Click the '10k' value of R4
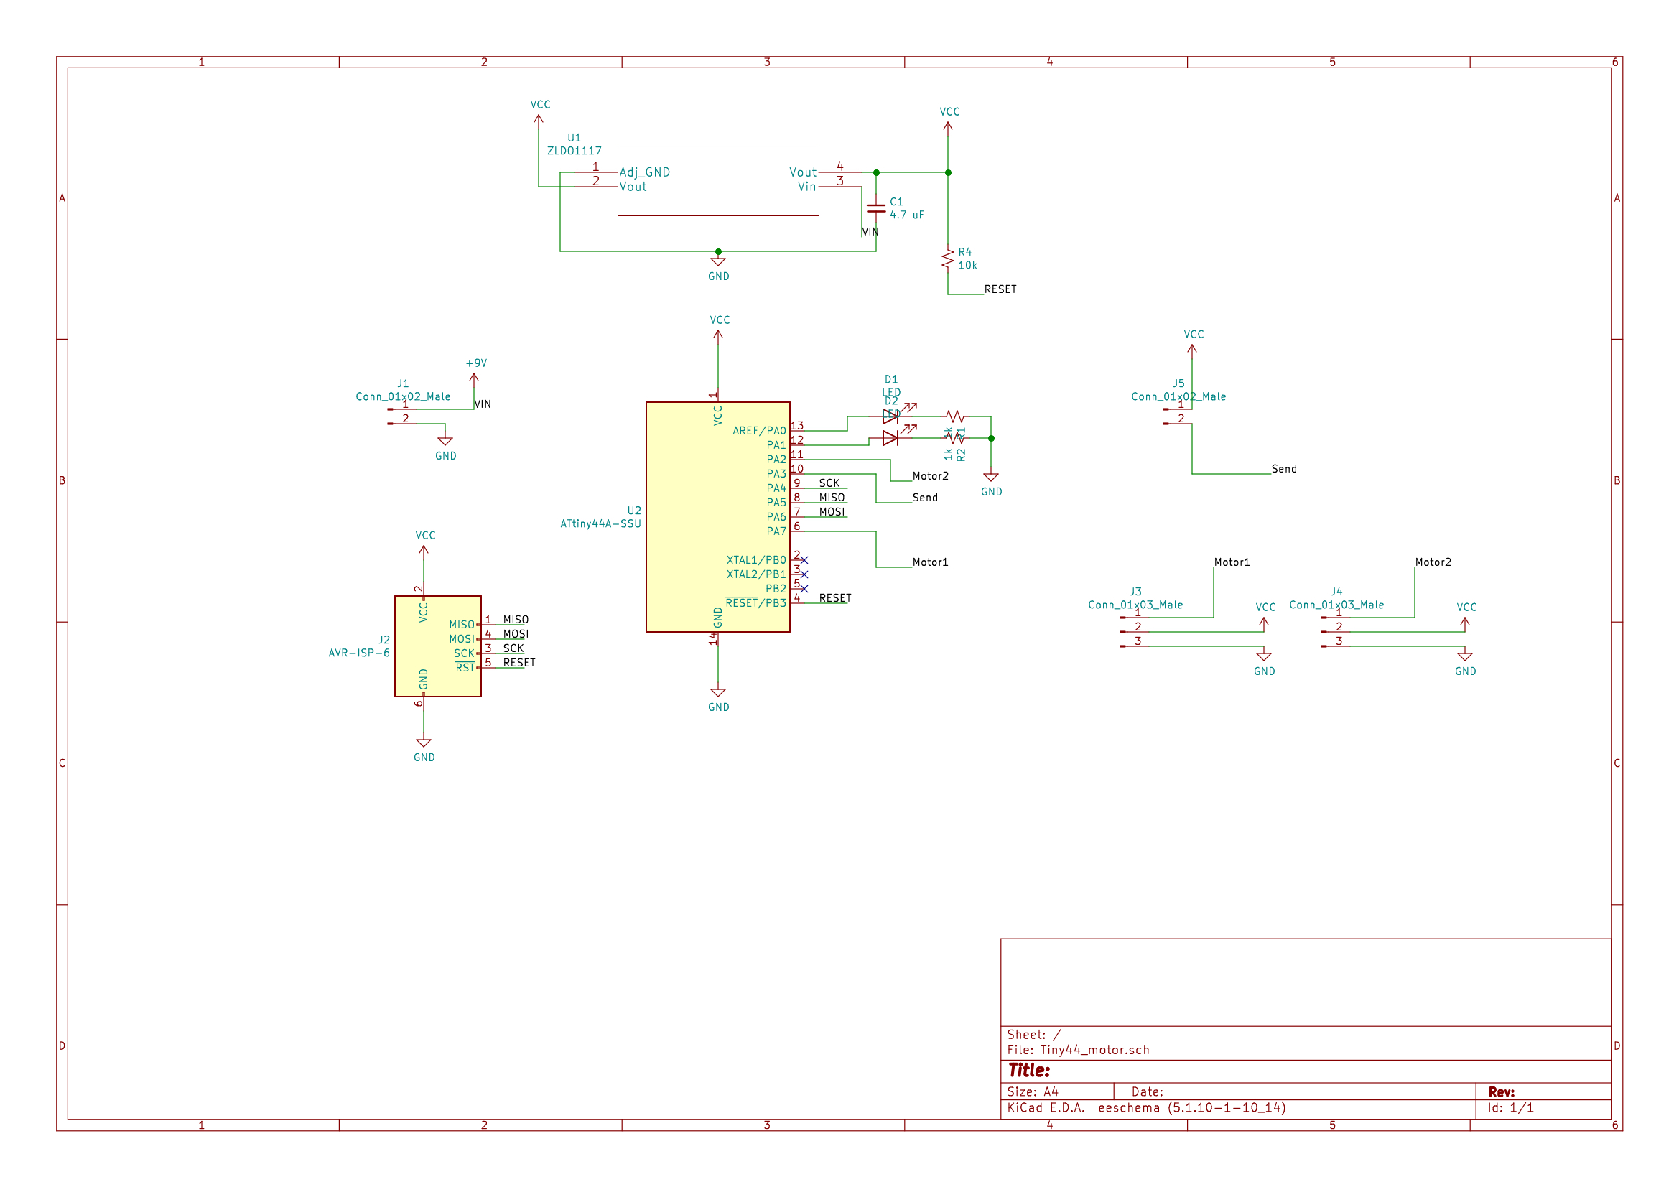1679x1187 pixels. [x=967, y=266]
